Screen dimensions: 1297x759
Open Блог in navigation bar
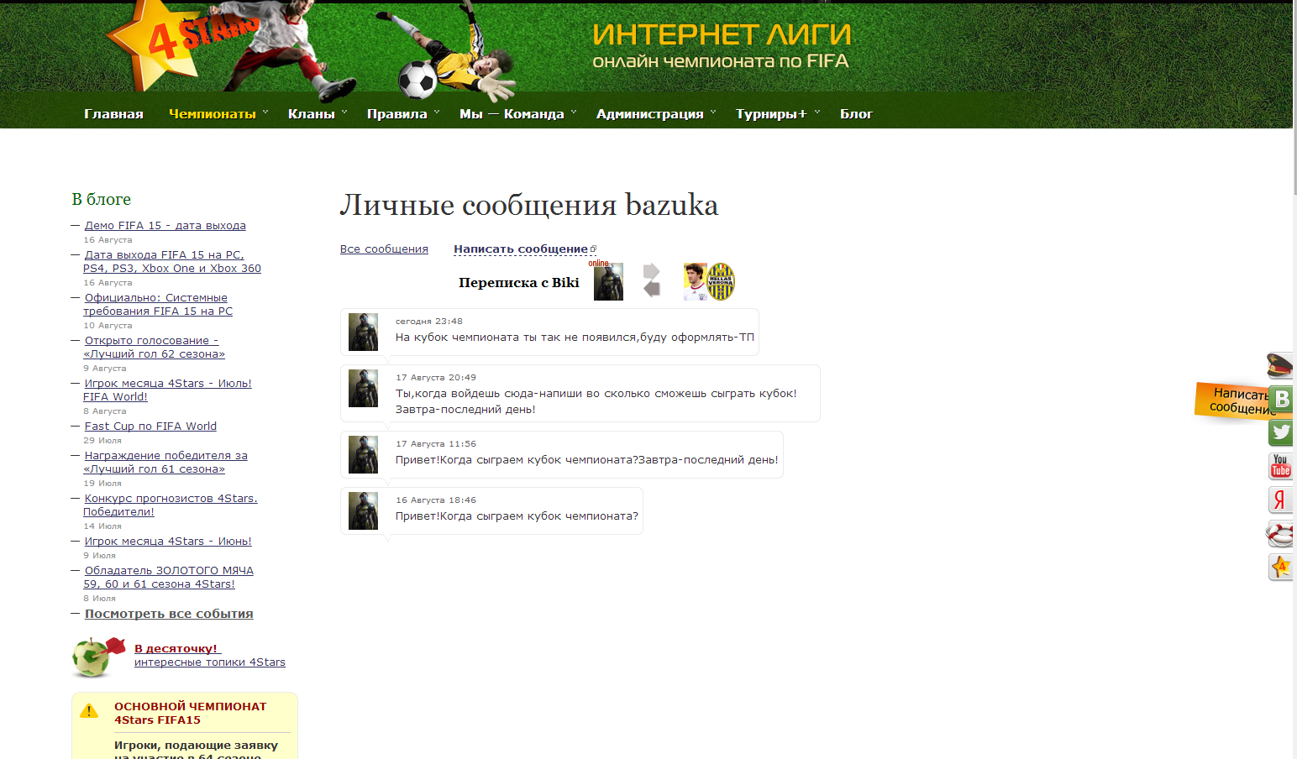click(856, 114)
